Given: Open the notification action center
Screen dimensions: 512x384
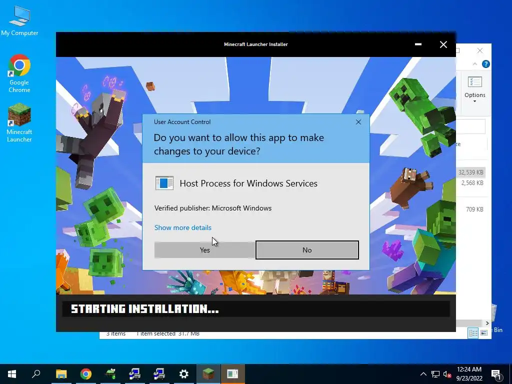Looking at the screenshot, I should (496, 374).
